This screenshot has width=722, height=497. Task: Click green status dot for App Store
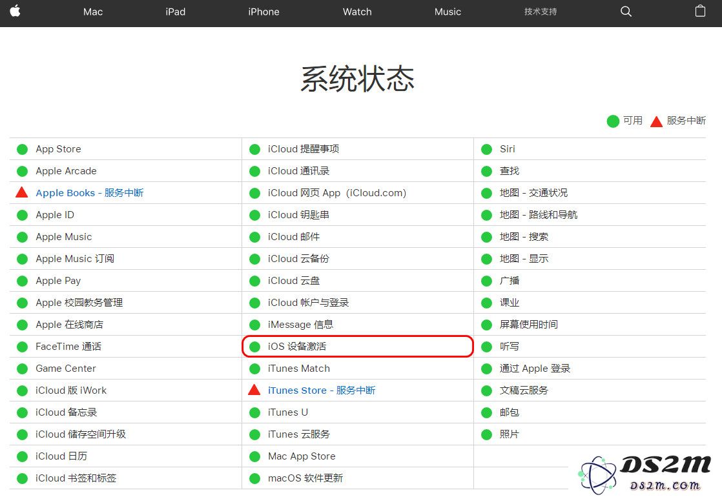(x=22, y=149)
